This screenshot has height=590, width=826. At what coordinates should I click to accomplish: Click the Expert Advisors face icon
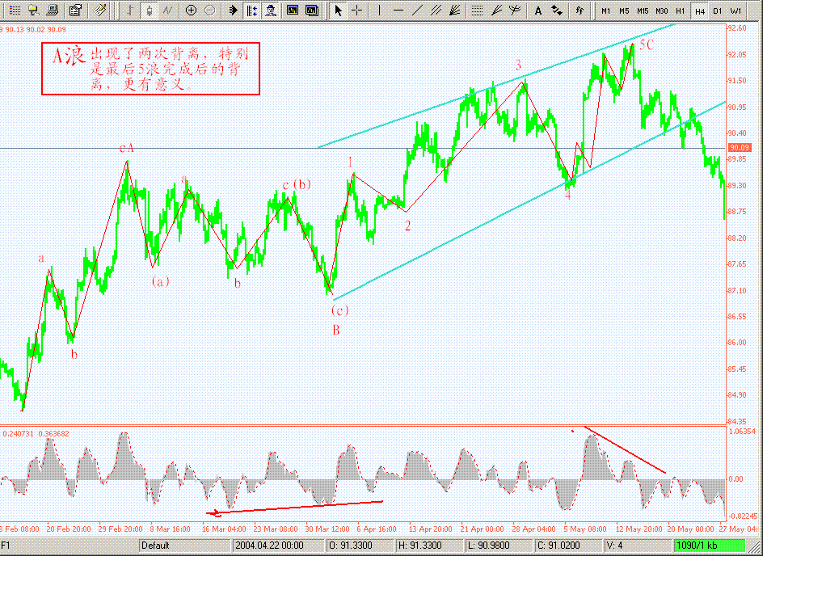click(x=271, y=10)
